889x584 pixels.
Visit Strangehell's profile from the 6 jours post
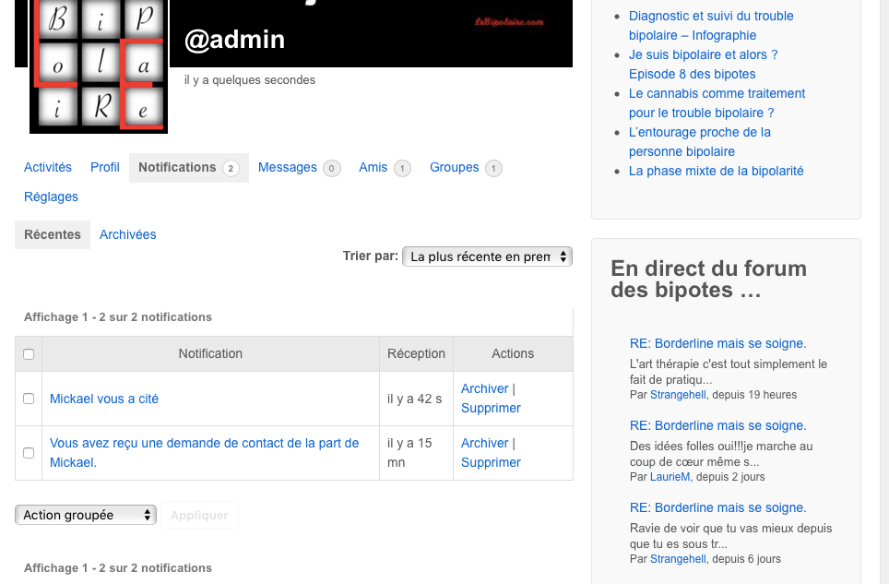click(x=678, y=559)
